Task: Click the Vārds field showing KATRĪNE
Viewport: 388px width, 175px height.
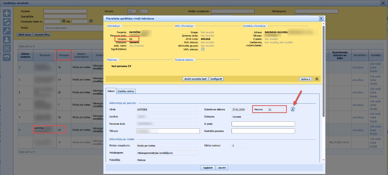Action: coord(167,109)
